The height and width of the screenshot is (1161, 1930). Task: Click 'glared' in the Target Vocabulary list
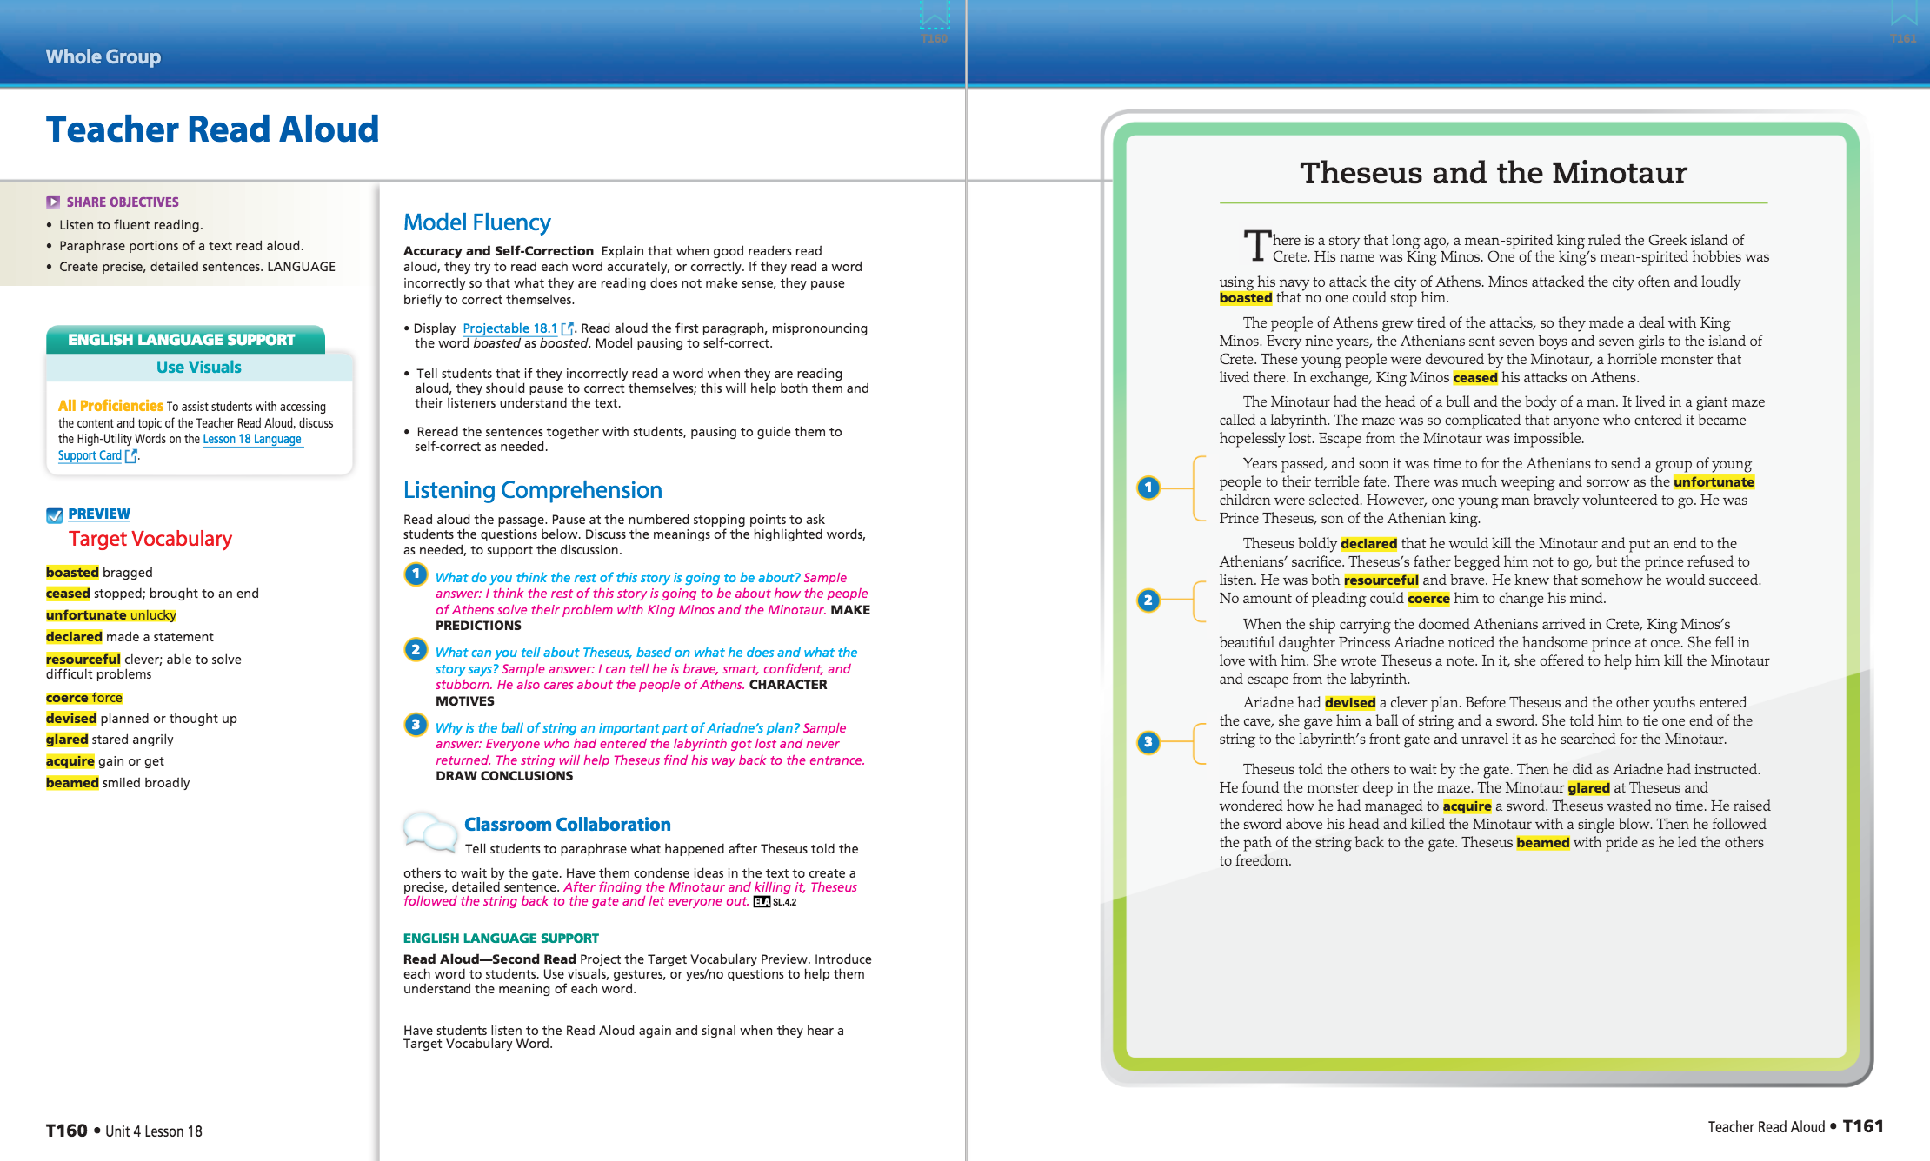pyautogui.click(x=67, y=740)
